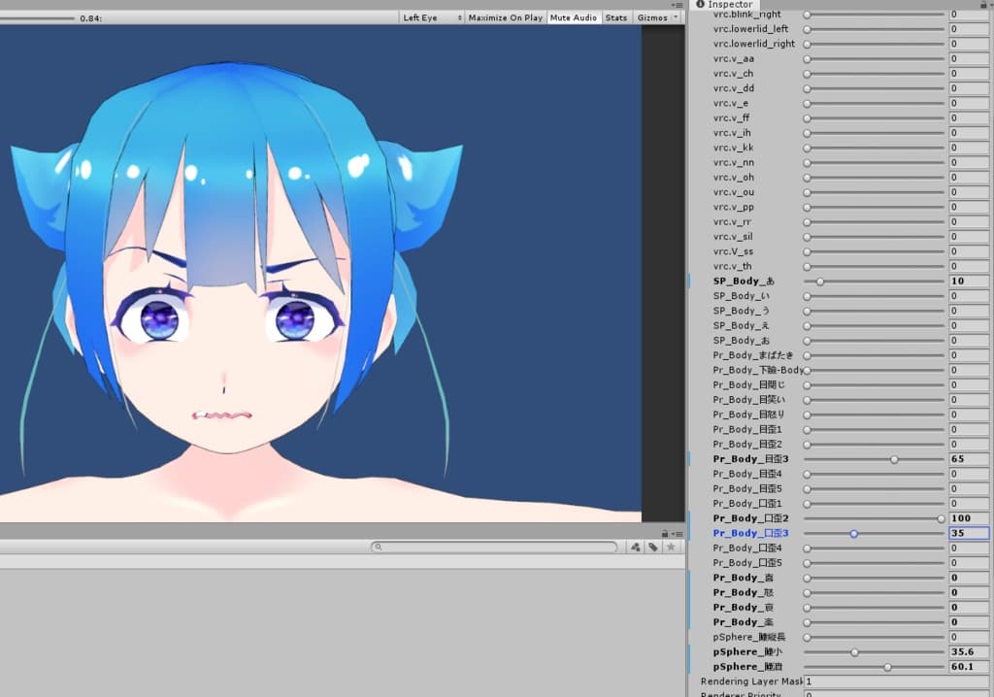Click the Pr_Body_目歪3 slider handle

[x=894, y=459]
